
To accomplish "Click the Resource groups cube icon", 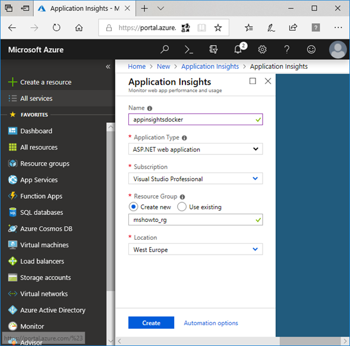I will click(12, 163).
